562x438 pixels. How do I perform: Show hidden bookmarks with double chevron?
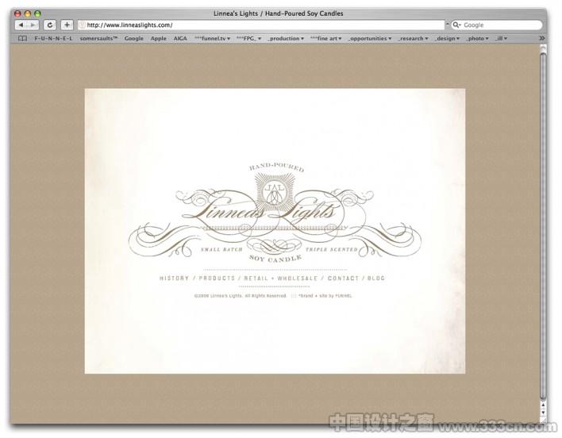coord(541,38)
